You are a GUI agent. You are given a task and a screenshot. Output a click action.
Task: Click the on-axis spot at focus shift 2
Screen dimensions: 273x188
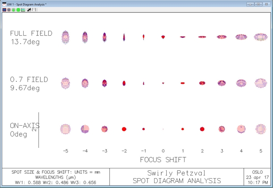point(202,129)
